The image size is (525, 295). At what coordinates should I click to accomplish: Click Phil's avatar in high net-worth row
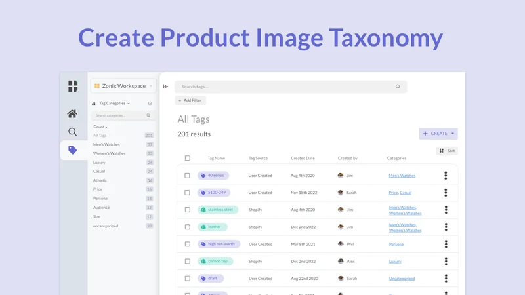click(x=341, y=244)
